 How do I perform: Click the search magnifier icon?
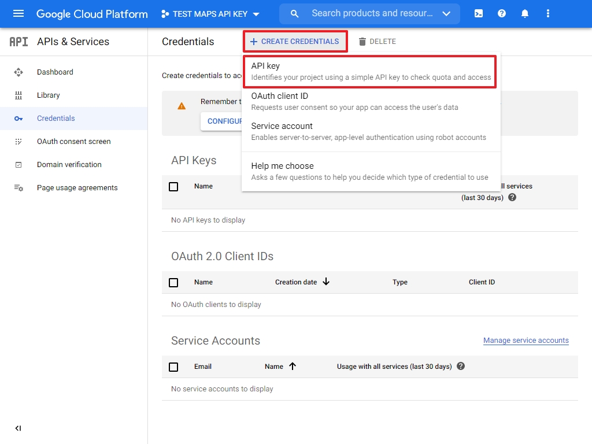tap(294, 14)
